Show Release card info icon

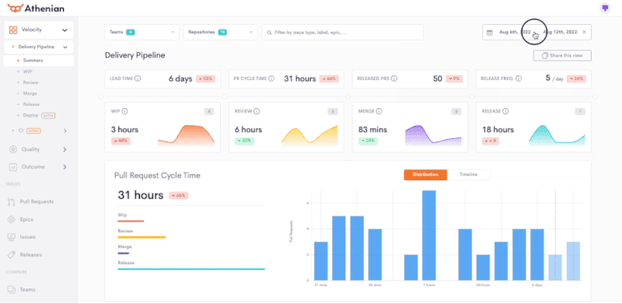(x=505, y=111)
